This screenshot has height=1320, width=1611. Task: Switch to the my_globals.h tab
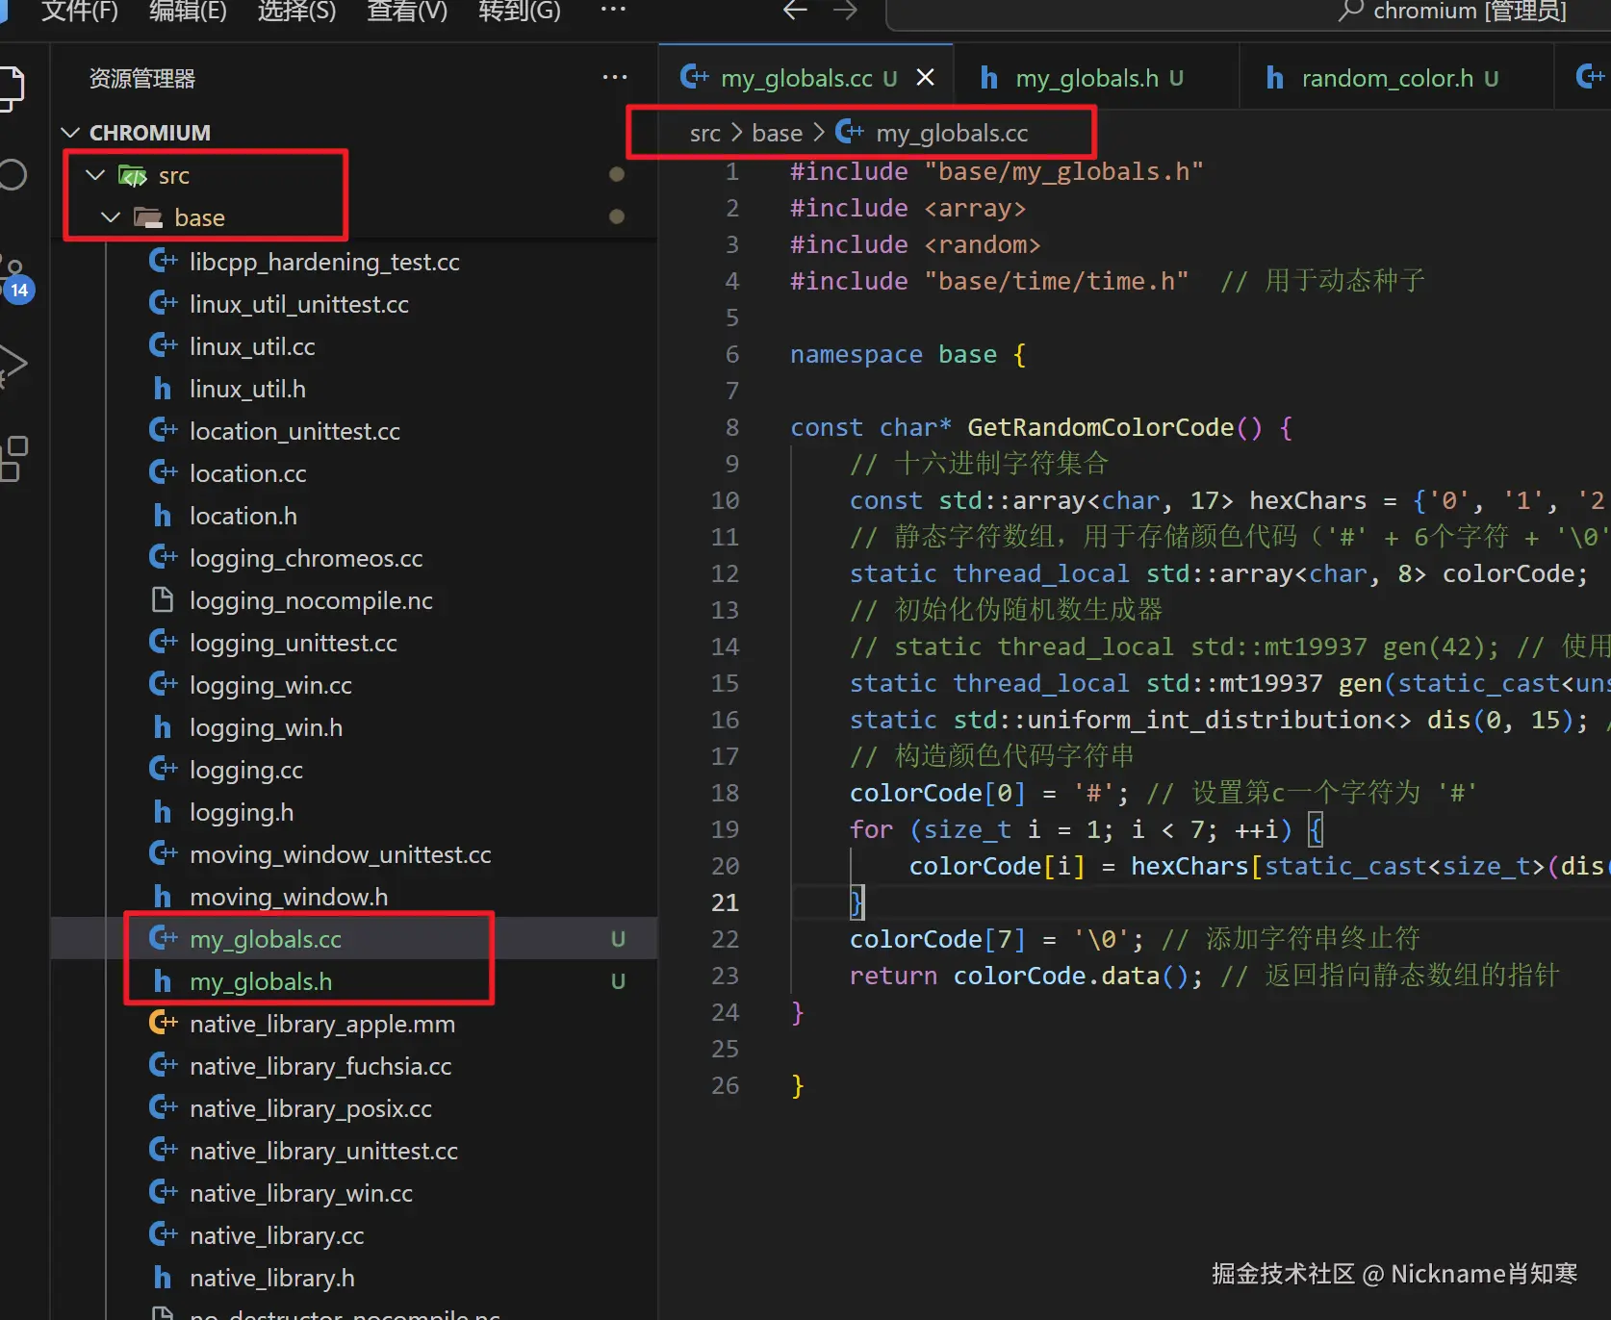click(1095, 78)
